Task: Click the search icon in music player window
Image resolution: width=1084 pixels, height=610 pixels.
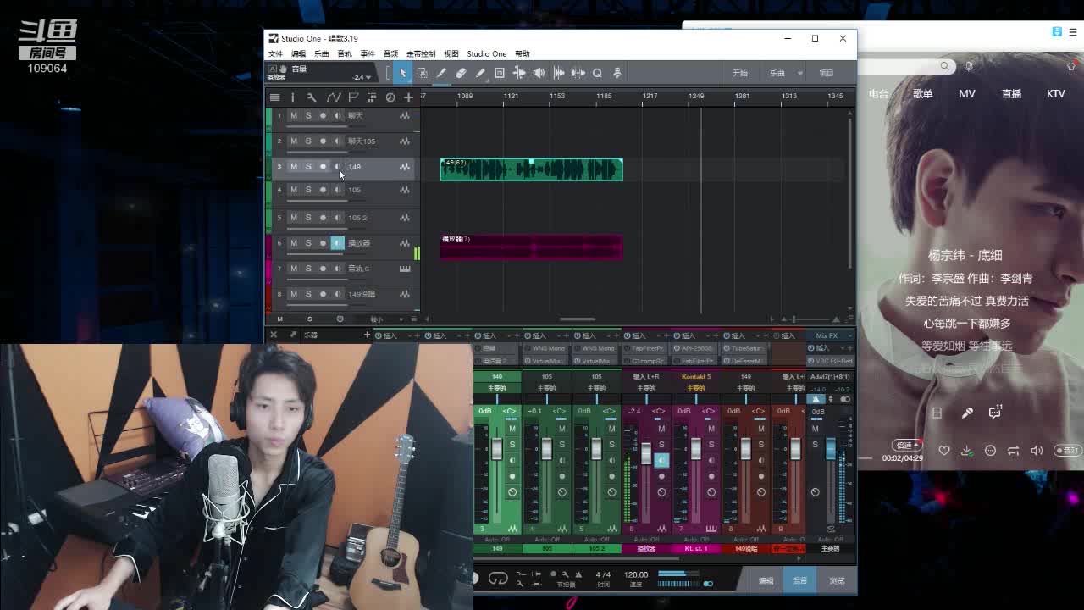Action: coord(944,66)
